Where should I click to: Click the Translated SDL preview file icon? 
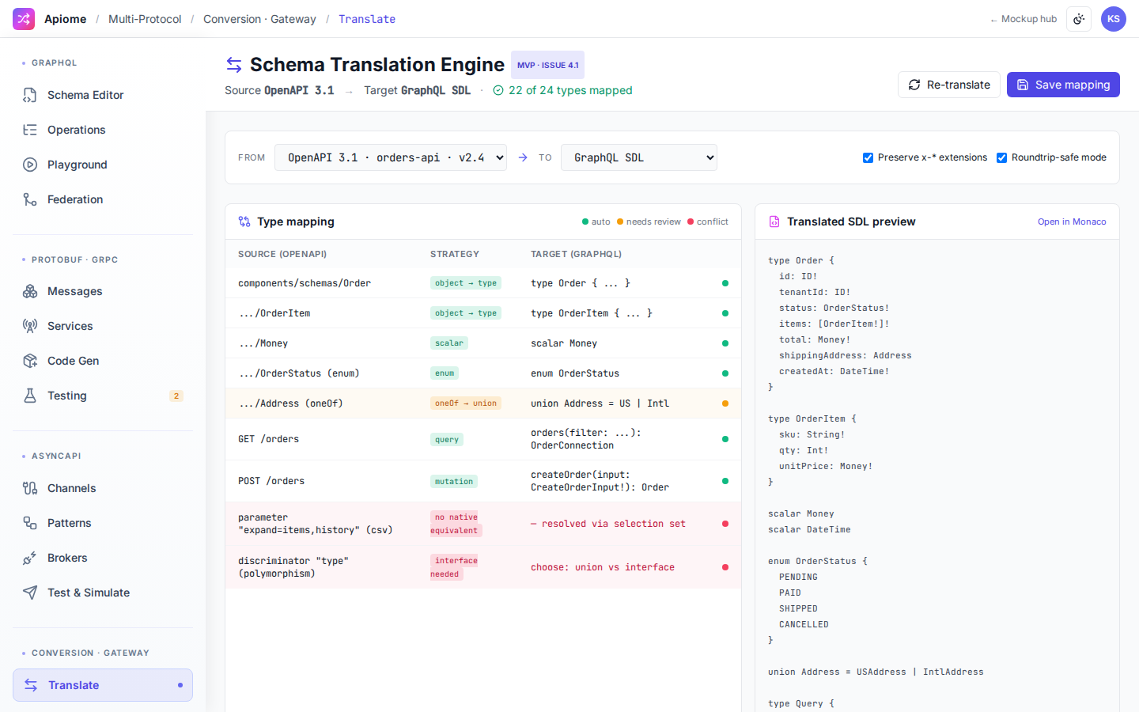tap(774, 222)
